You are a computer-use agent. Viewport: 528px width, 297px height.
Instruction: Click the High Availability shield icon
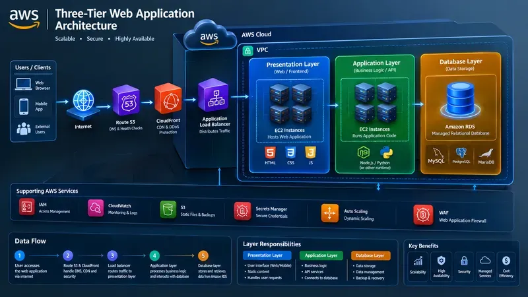coord(441,261)
